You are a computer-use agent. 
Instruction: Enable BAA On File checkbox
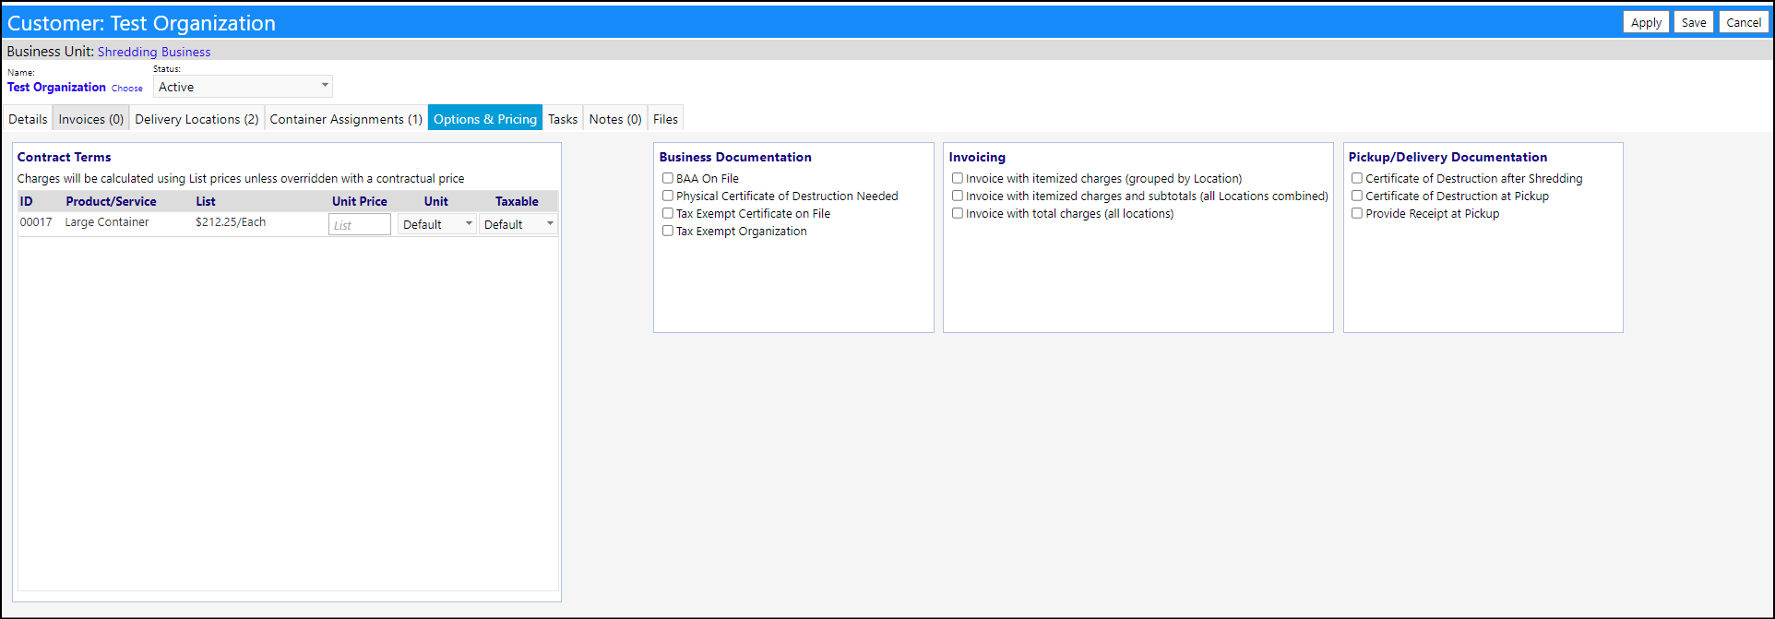pos(668,178)
